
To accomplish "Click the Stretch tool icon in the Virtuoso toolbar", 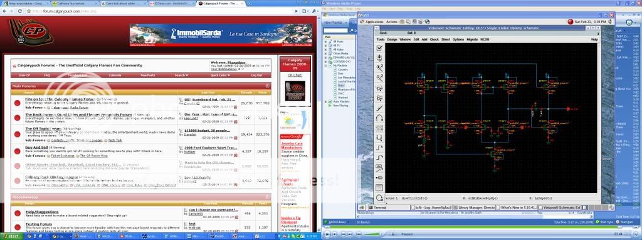I will [379, 87].
